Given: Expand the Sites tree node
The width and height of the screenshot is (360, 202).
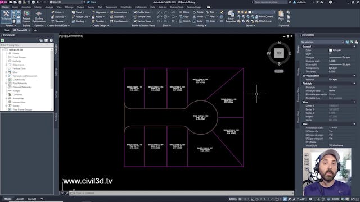Looking at the screenshot, I should click(6, 72).
